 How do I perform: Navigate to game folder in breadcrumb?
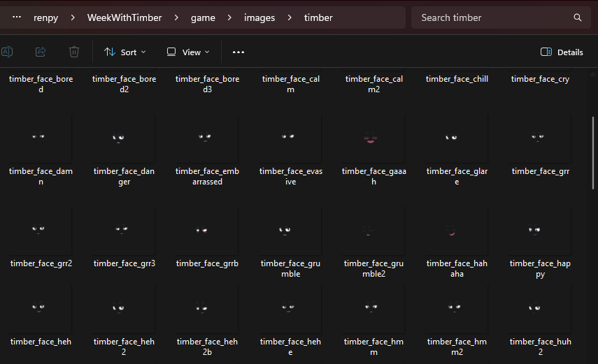click(203, 17)
